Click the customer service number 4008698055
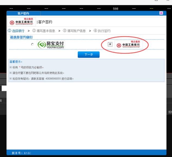Image resolution: width=172 pixels, height=157 pixels. [53, 79]
